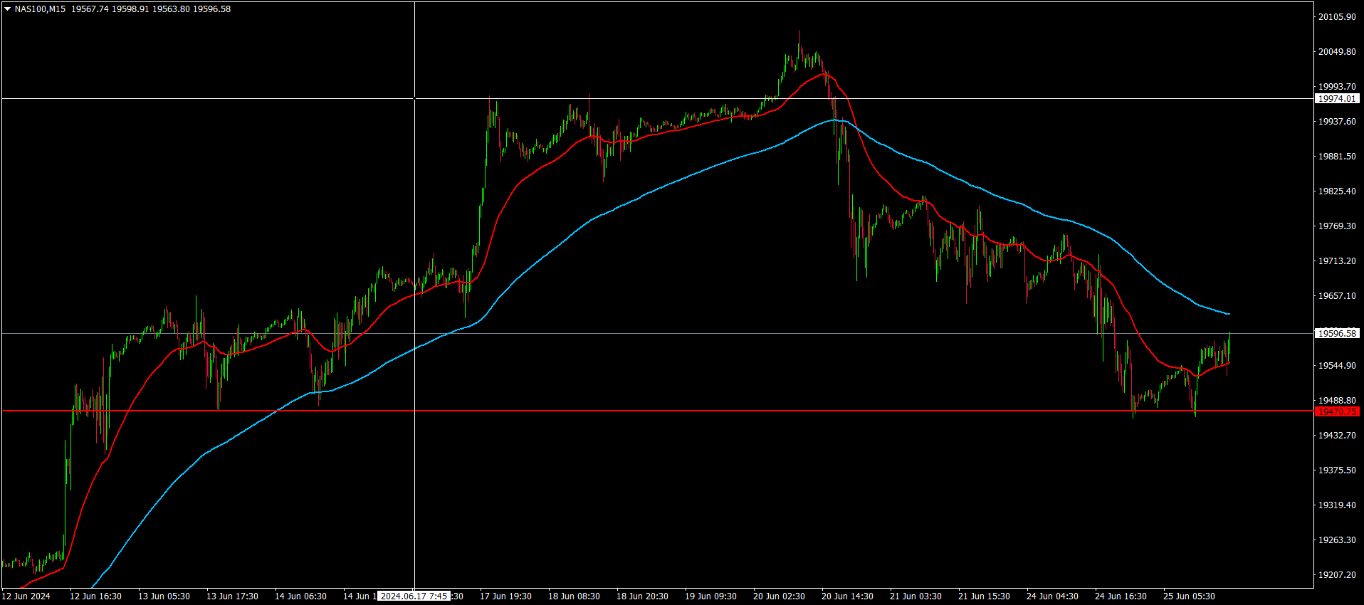Click the current price tag 19596.58 on axis
Screen dimensions: 1364x605
tap(1337, 333)
